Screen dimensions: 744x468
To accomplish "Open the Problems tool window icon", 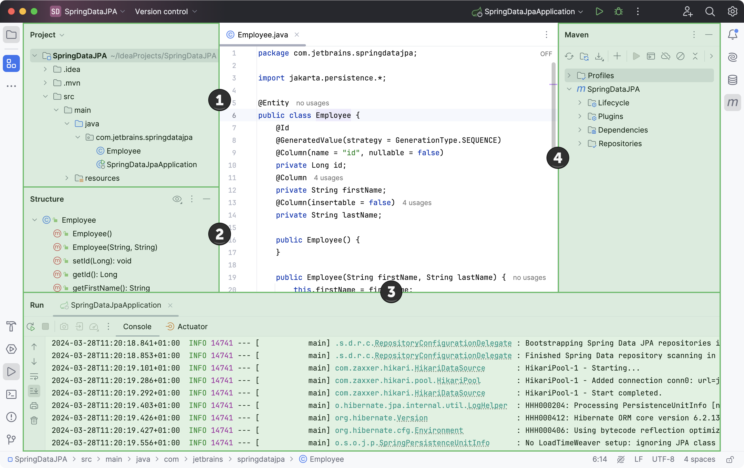I will click(11, 417).
